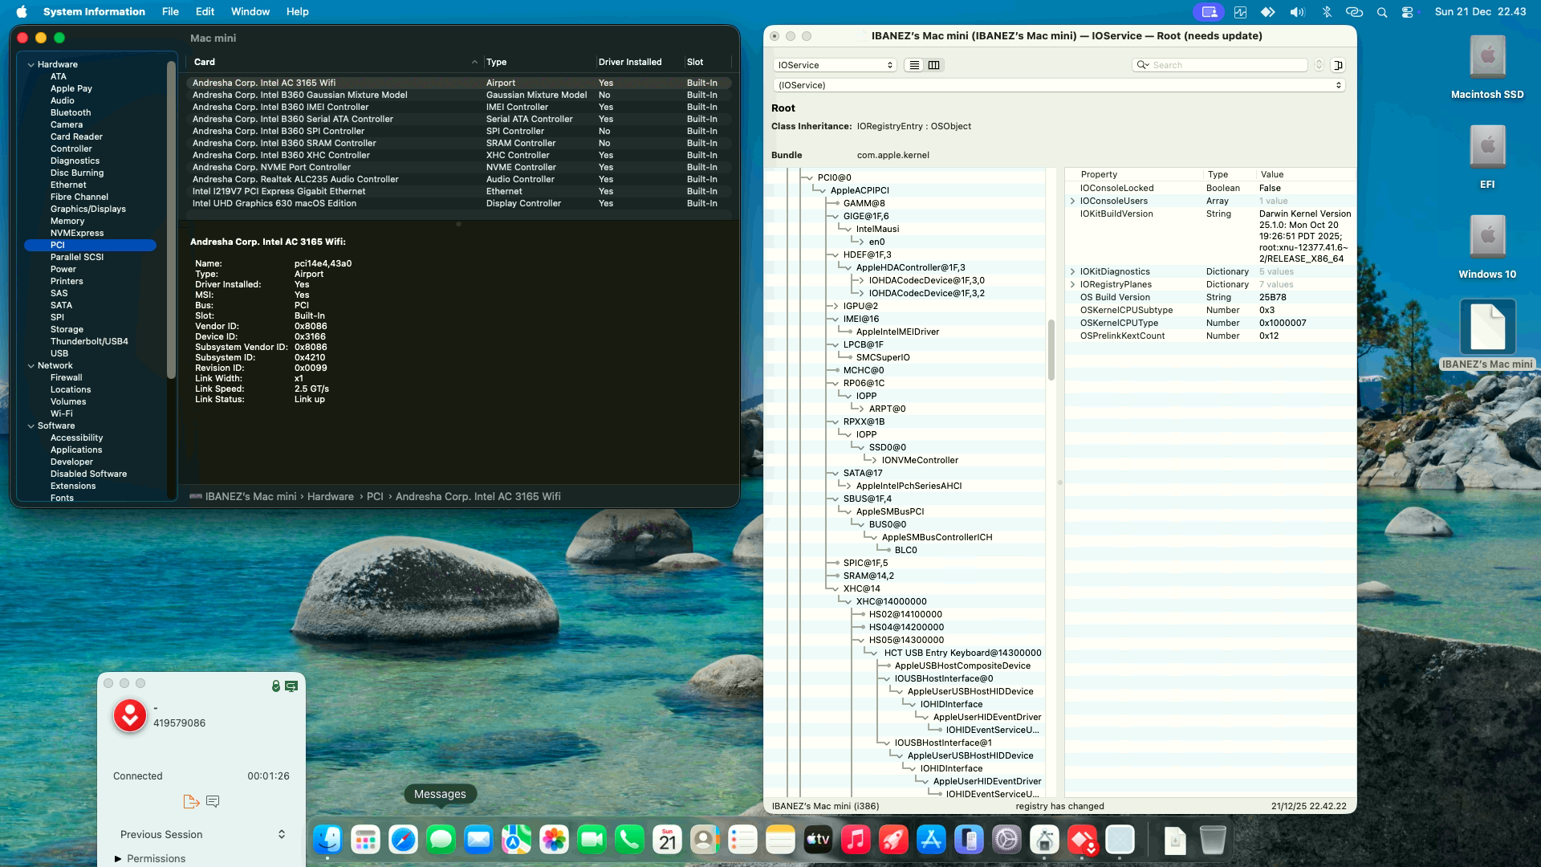The image size is (1541, 867).
Task: Toggle the side panel button beside the search field
Action: (1338, 65)
